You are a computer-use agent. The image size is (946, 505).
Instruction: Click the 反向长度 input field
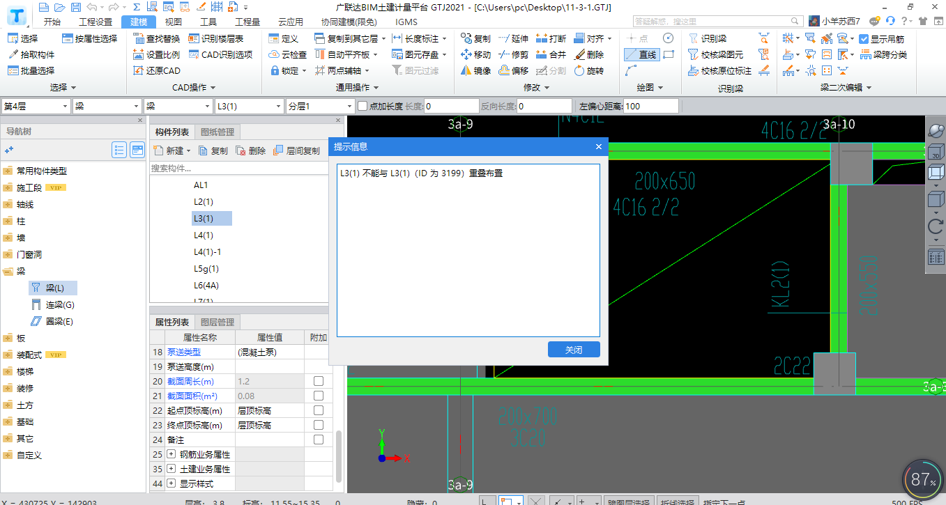(544, 106)
